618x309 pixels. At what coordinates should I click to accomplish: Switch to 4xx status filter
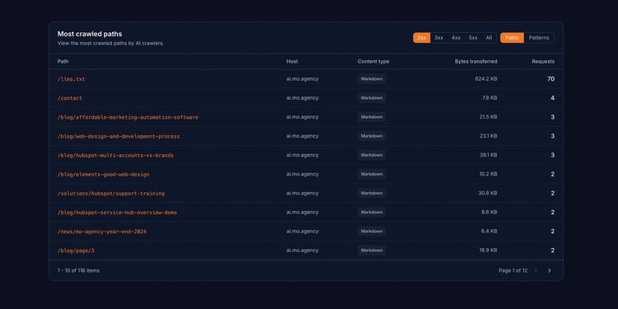pyautogui.click(x=456, y=38)
